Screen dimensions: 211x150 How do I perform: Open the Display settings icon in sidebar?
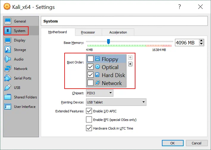point(8,40)
